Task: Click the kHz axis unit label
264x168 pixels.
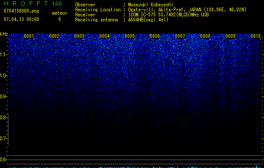Action: [x=4, y=34]
